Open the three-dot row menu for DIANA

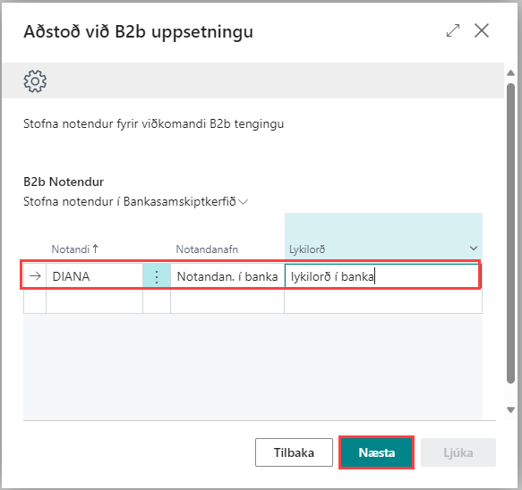(157, 276)
